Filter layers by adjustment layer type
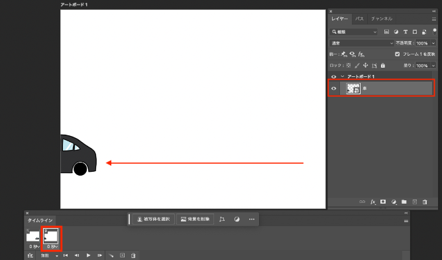 [x=396, y=32]
